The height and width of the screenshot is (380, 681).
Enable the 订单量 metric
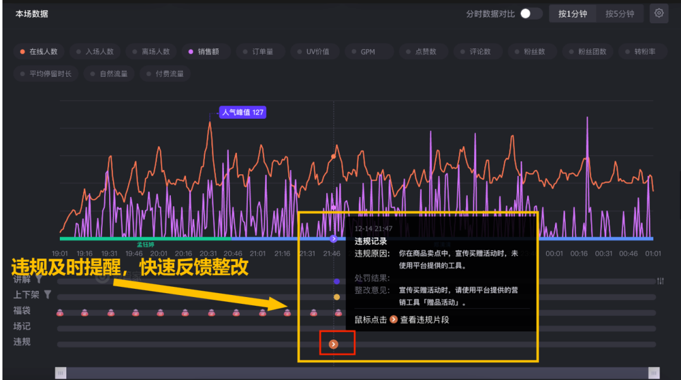(x=260, y=52)
